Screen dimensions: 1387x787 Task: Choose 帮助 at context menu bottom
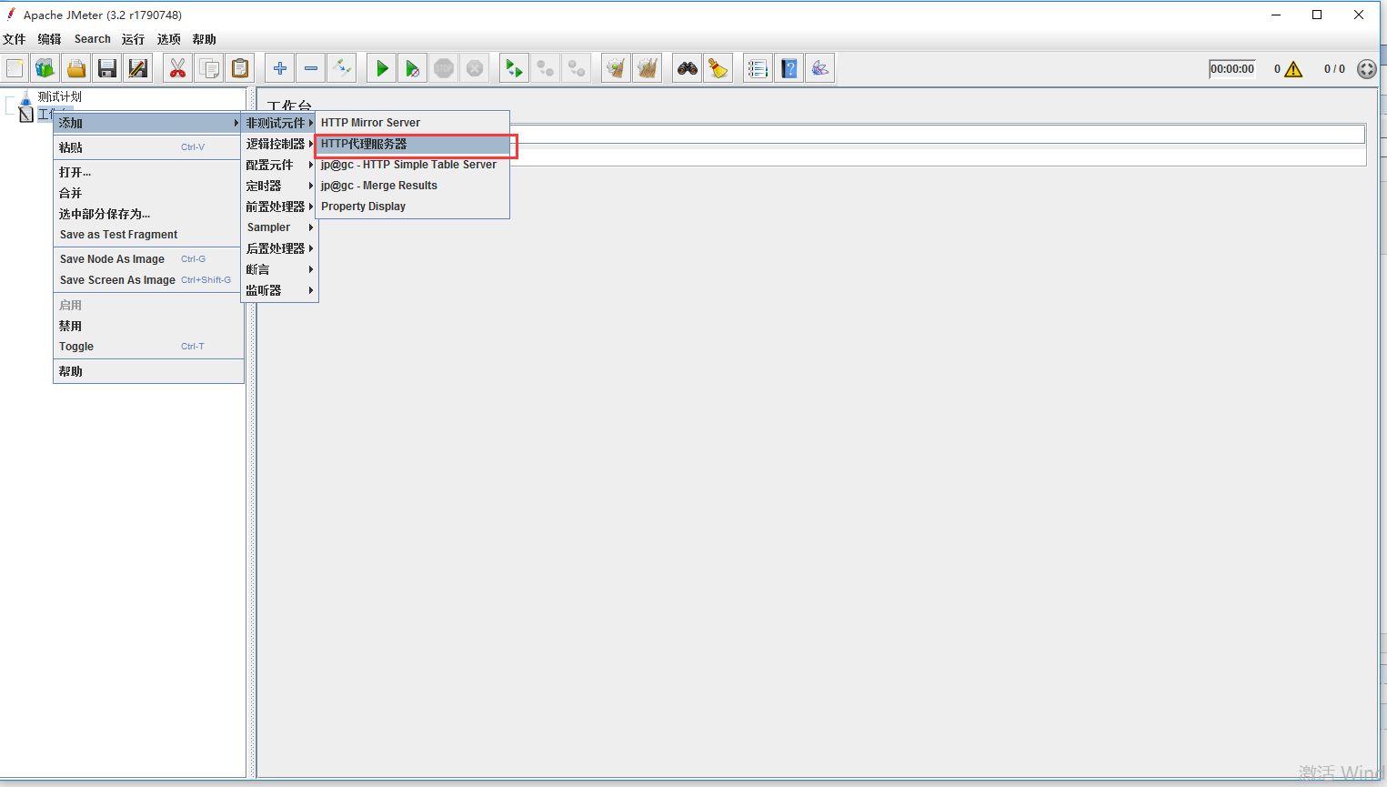tap(148, 371)
